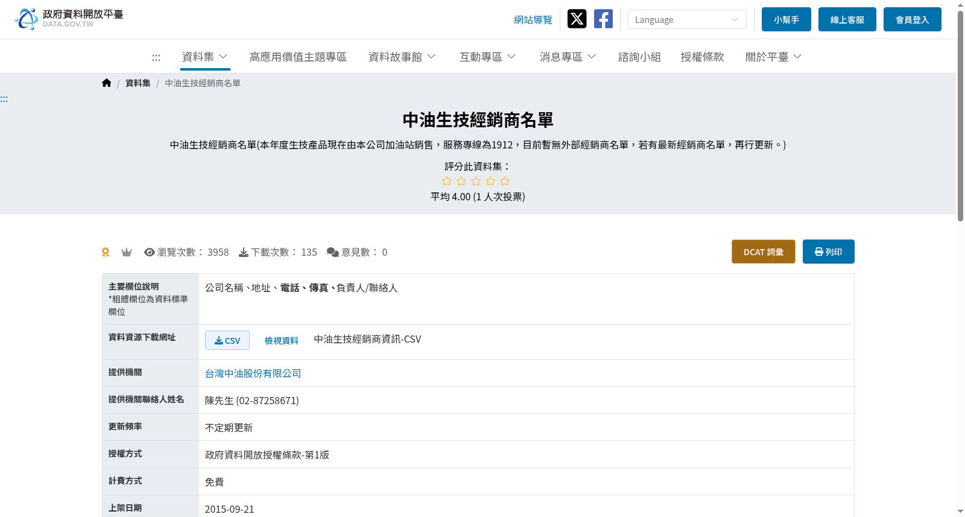Click the page title 中油生技經銷商名單
Viewport: 965px width, 517px height.
point(478,120)
